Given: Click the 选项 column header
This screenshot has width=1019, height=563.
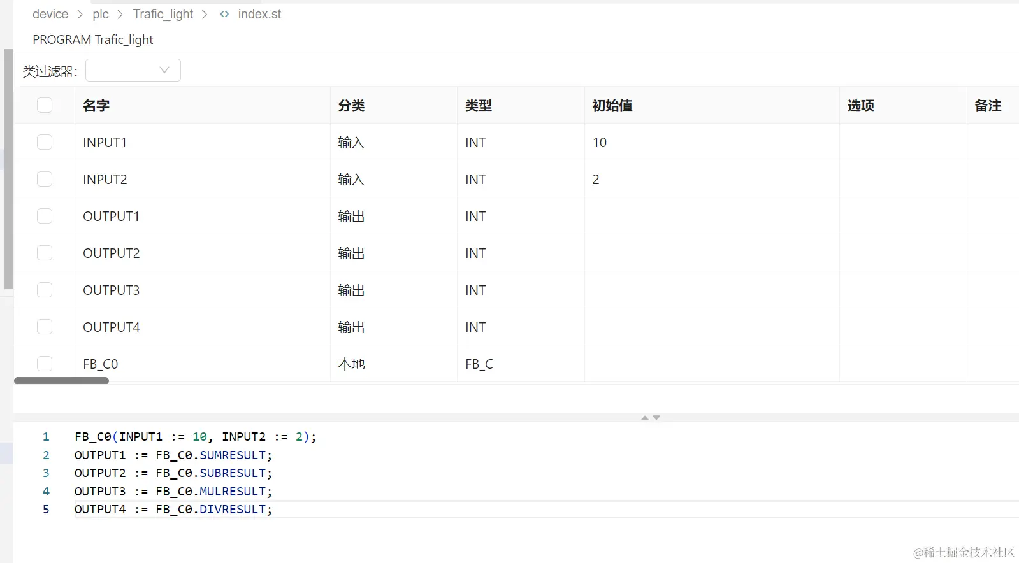Looking at the screenshot, I should coord(903,106).
